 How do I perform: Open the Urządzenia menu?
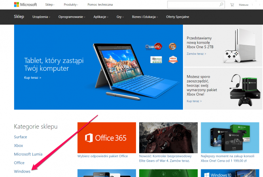click(41, 17)
